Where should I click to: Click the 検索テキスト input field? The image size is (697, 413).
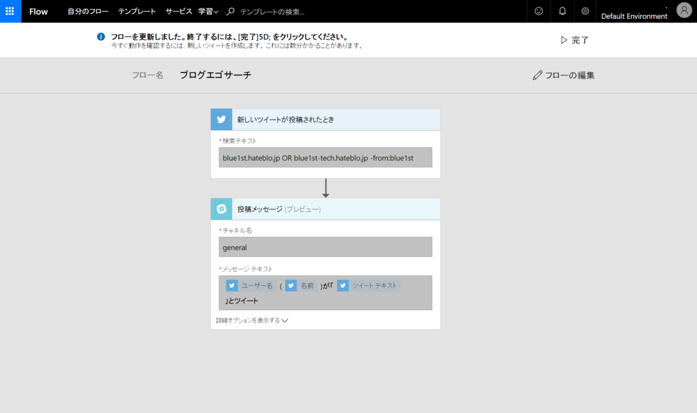[325, 157]
